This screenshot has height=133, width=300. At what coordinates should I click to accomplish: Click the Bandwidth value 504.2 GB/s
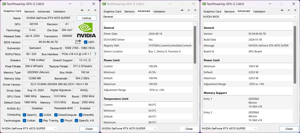82,78
